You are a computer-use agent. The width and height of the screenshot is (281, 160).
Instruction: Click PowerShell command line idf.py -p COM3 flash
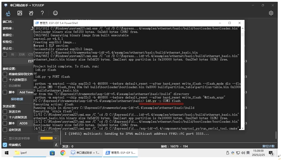pos(163,101)
